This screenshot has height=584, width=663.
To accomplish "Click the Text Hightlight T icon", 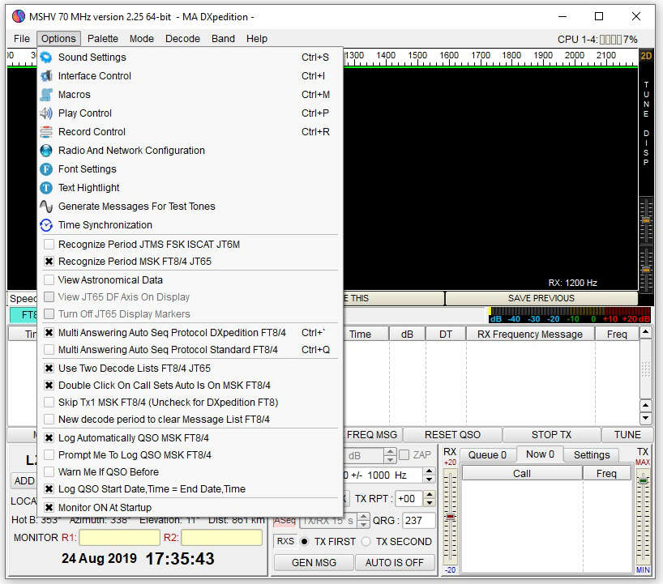I will (46, 188).
